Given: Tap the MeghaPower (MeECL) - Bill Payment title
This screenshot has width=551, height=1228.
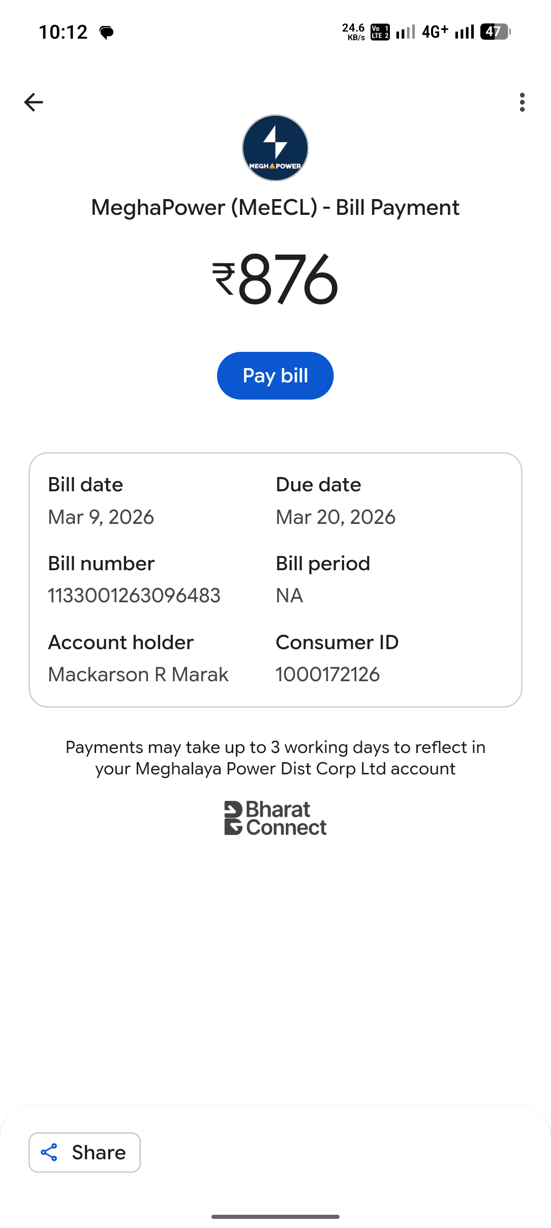Looking at the screenshot, I should point(275,208).
